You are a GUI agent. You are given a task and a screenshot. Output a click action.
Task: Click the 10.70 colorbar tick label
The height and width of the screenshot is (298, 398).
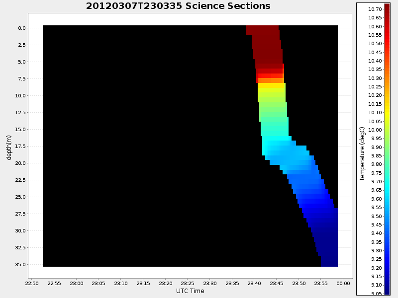click(x=375, y=9)
